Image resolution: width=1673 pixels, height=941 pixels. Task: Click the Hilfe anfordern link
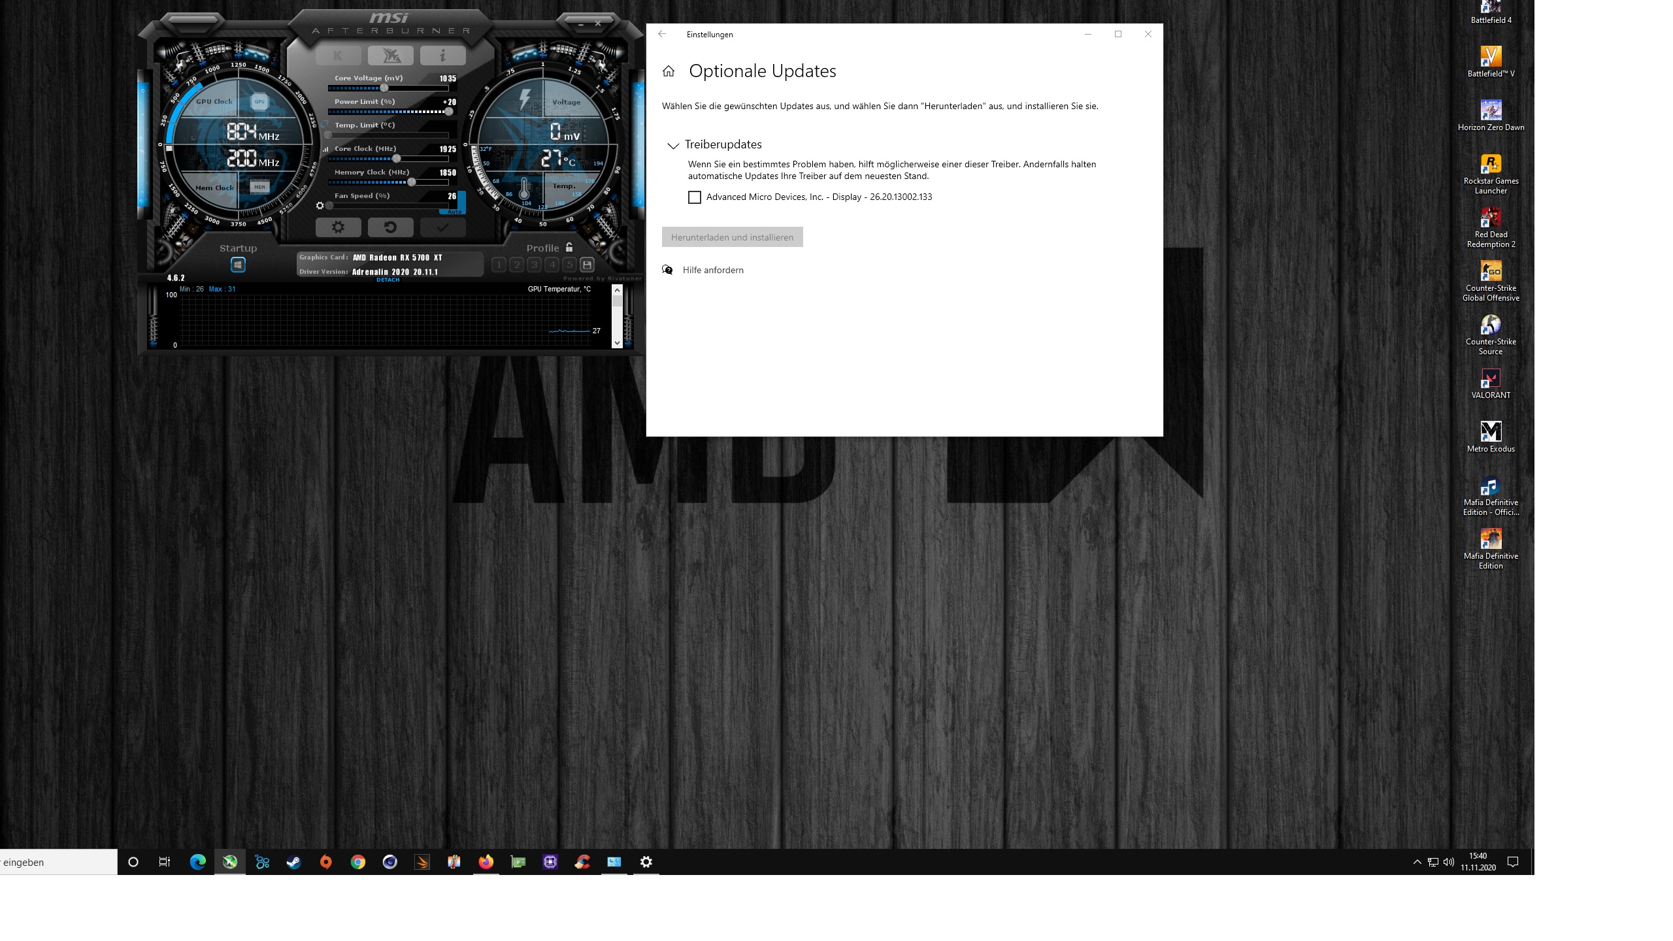712,270
